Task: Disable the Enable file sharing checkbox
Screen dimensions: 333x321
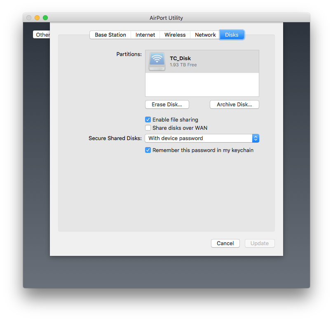Action: click(x=148, y=120)
